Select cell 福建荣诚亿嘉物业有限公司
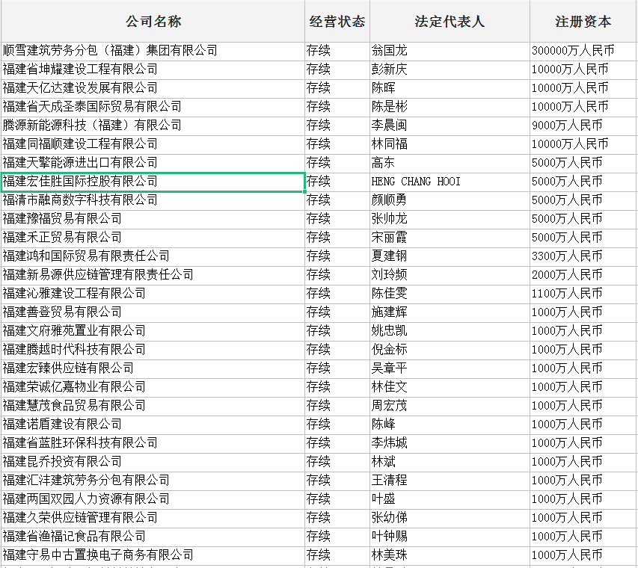This screenshot has width=638, height=568. click(x=153, y=387)
